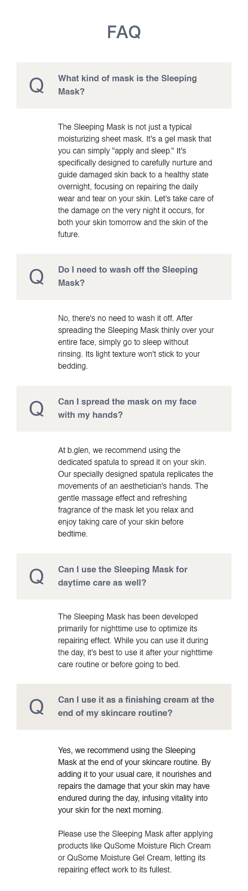Click the Q icon beside 'Do I need to wash off' question
Viewport: 248px width, 891px height.
[x=36, y=276]
